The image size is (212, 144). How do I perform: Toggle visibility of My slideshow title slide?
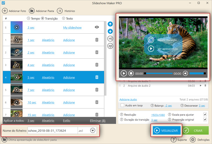point(97,27)
